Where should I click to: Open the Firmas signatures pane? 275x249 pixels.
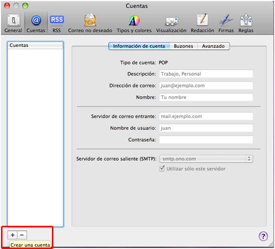226,23
